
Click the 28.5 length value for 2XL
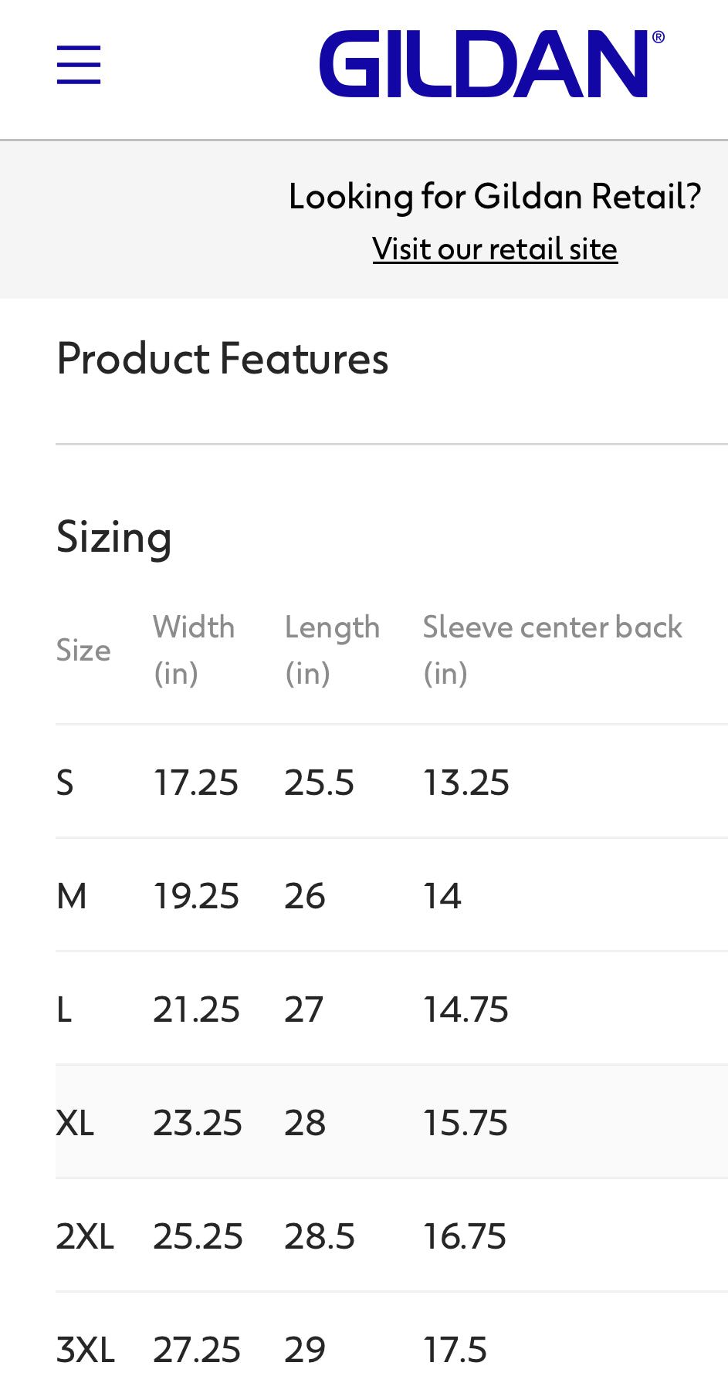320,1236
